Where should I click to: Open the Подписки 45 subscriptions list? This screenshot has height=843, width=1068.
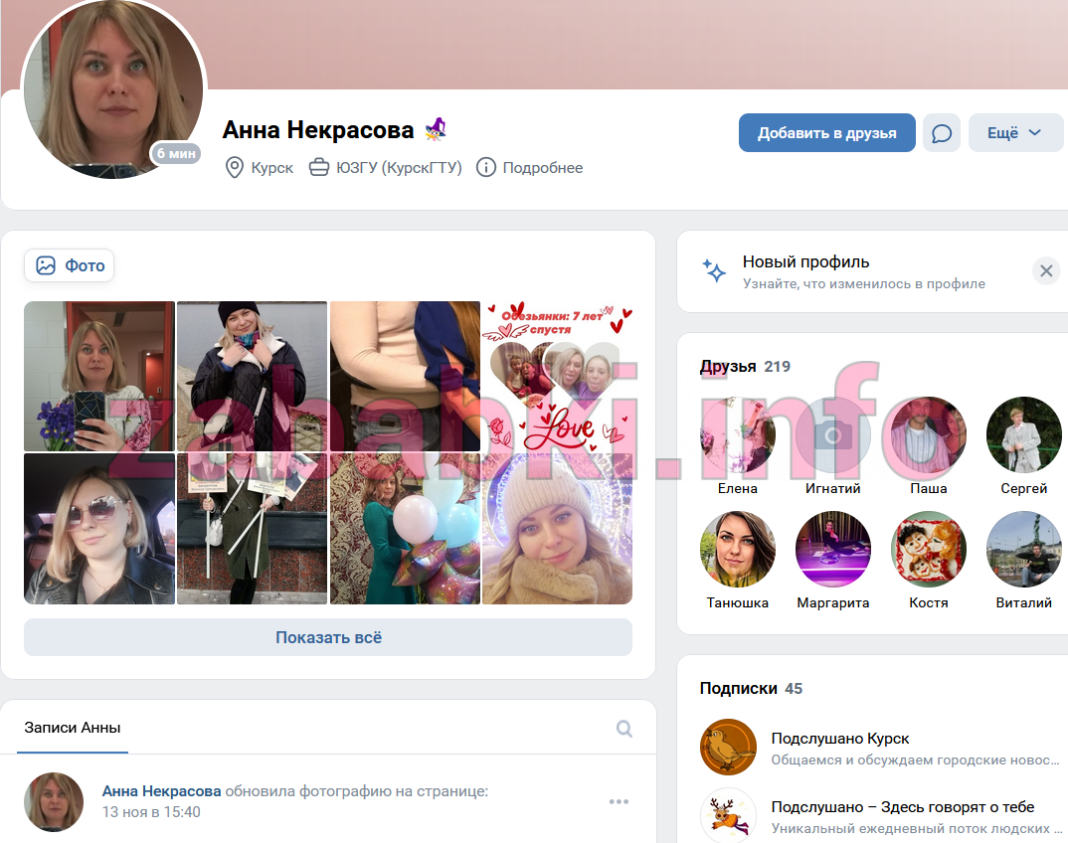[751, 689]
